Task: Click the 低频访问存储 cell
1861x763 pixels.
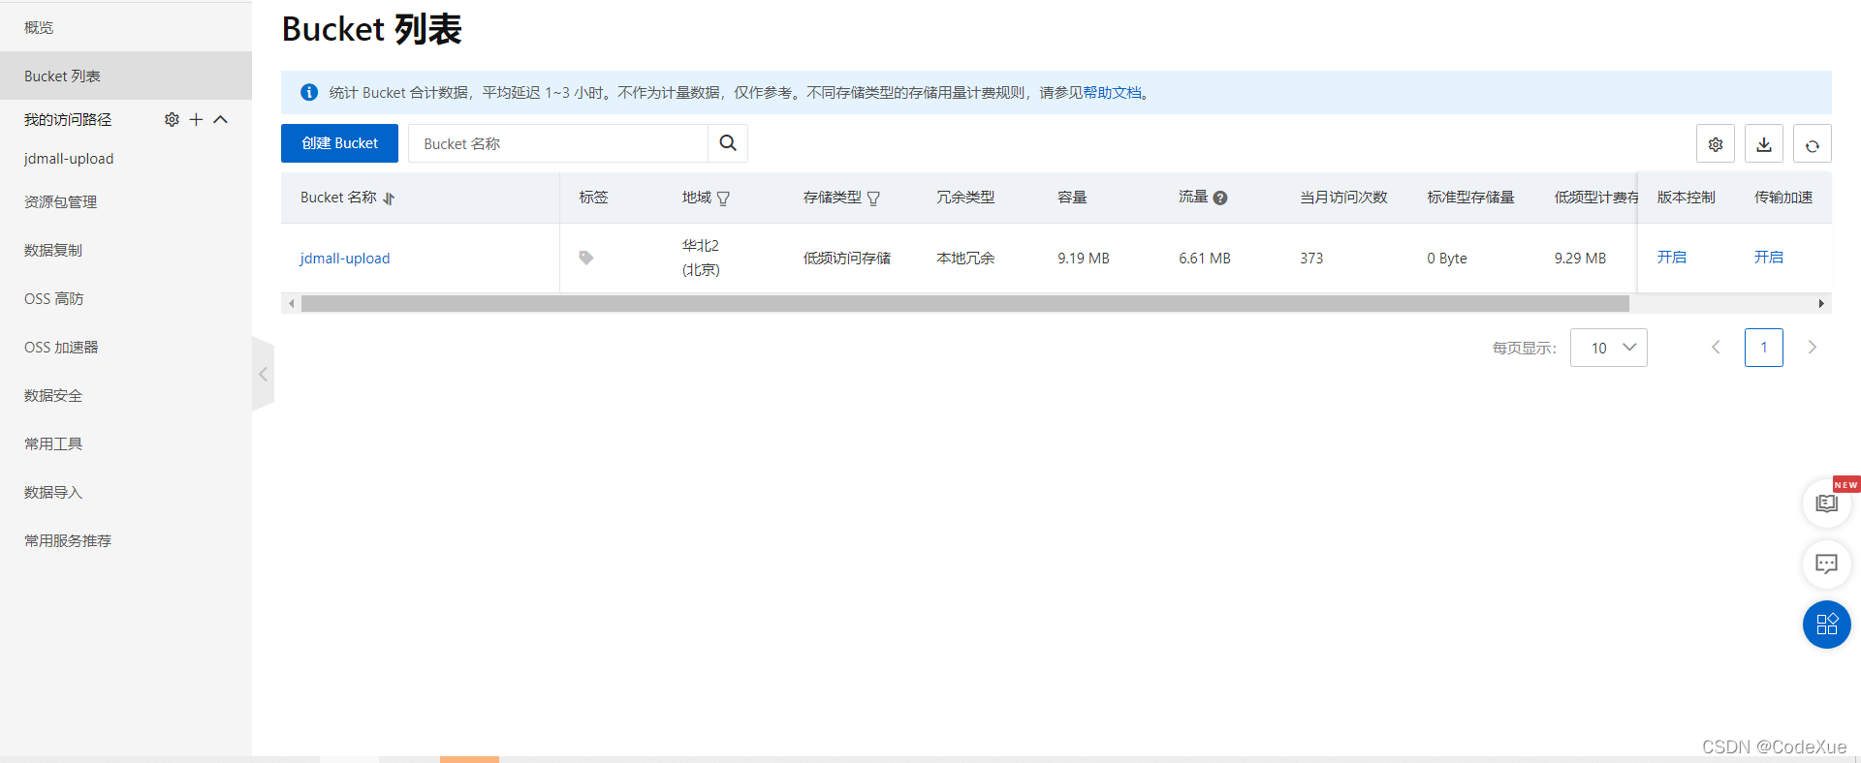Action: coord(846,259)
